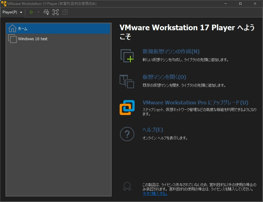Click the VMware Workstation 17 Player へようこそ heading
The width and height of the screenshot is (263, 202).
pyautogui.click(x=187, y=32)
